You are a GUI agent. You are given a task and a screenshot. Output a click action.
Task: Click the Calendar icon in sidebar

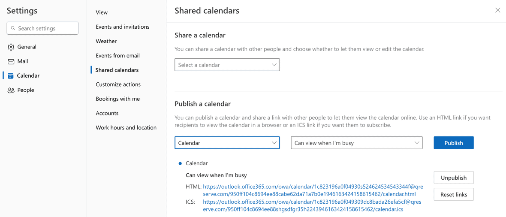click(11, 76)
